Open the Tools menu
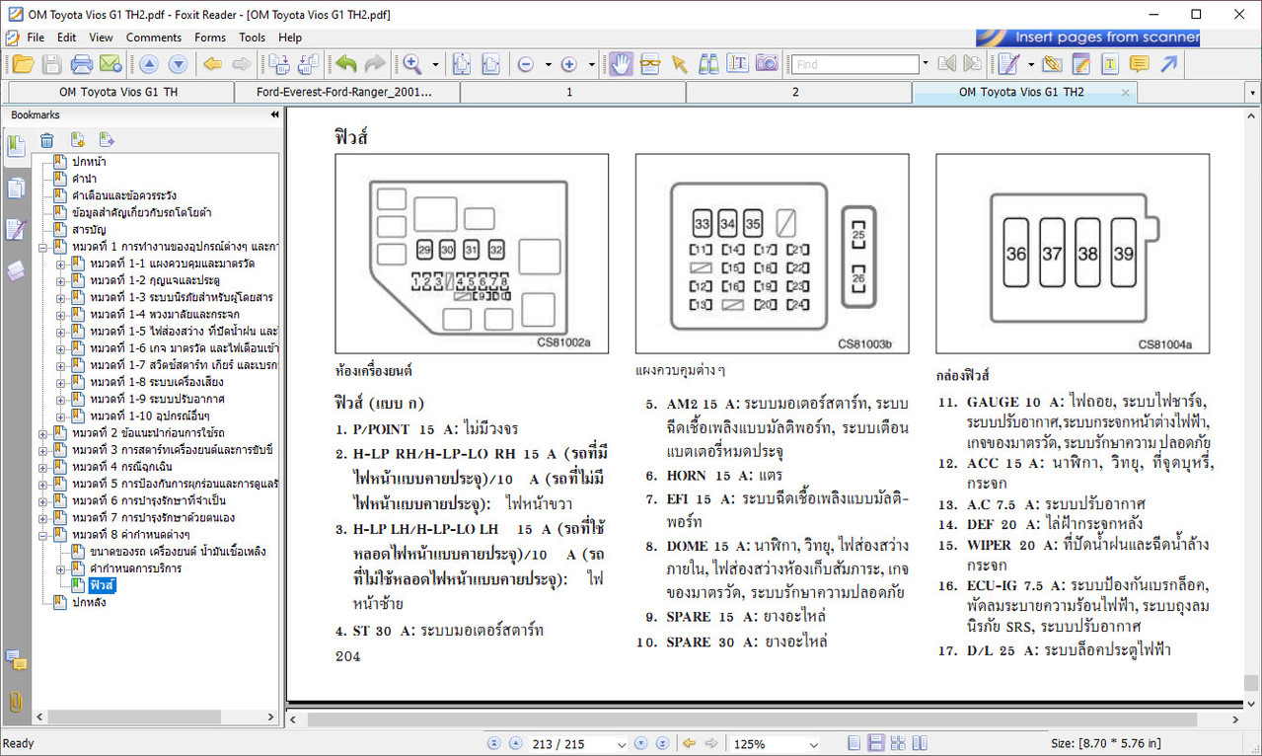This screenshot has width=1262, height=756. point(253,38)
